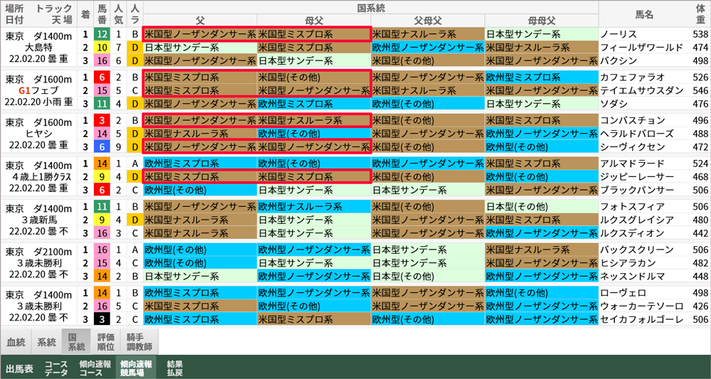Click バックスクリーン's 米国型ナスルーラ系 cell
Viewport: 711px width, 379px height.
(541, 250)
